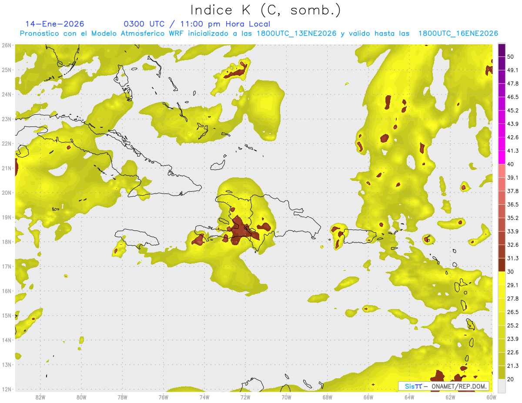Click the colorbar value '26.5'

[513, 312]
